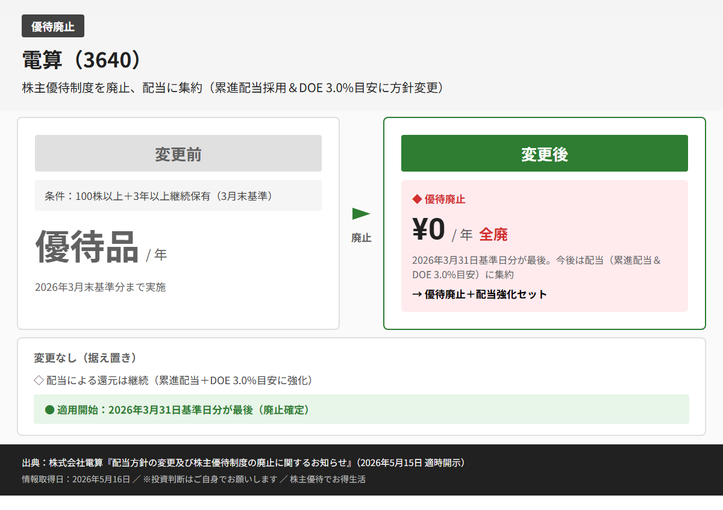Screen dimensions: 723x510
Task: Click 情報取得日：2026年5月16日 footer text
Action: click(76, 479)
